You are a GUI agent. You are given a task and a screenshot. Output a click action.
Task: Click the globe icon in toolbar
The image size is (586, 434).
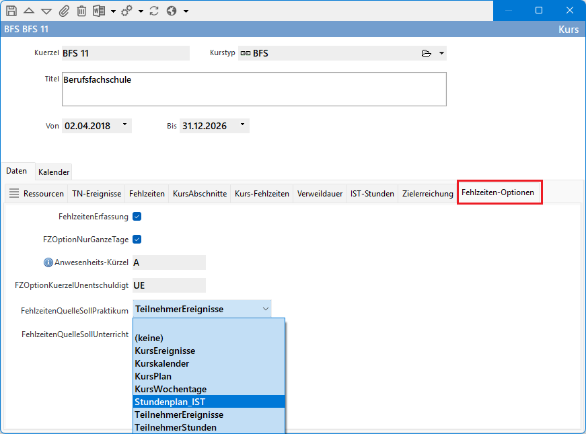tap(172, 11)
